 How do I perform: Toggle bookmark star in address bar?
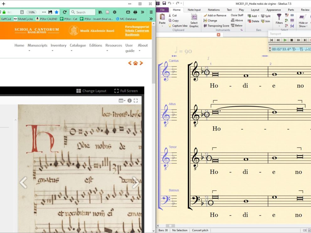pyautogui.click(x=56, y=12)
